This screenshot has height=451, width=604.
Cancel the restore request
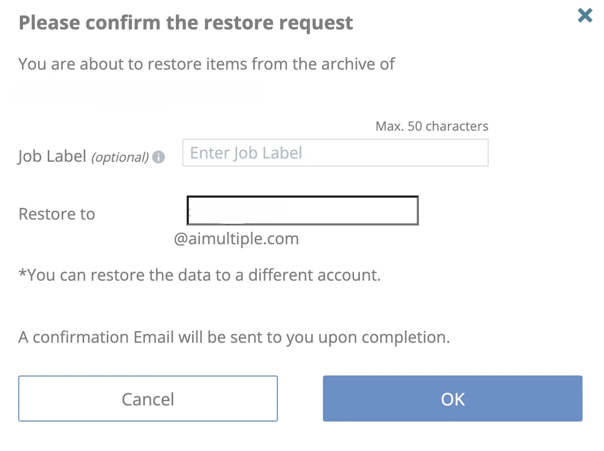(x=148, y=399)
